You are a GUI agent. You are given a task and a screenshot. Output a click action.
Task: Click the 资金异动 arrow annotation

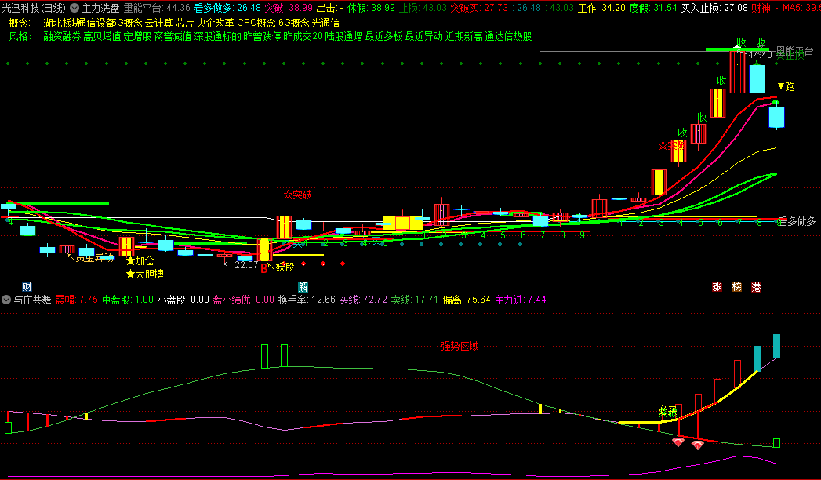pos(90,257)
